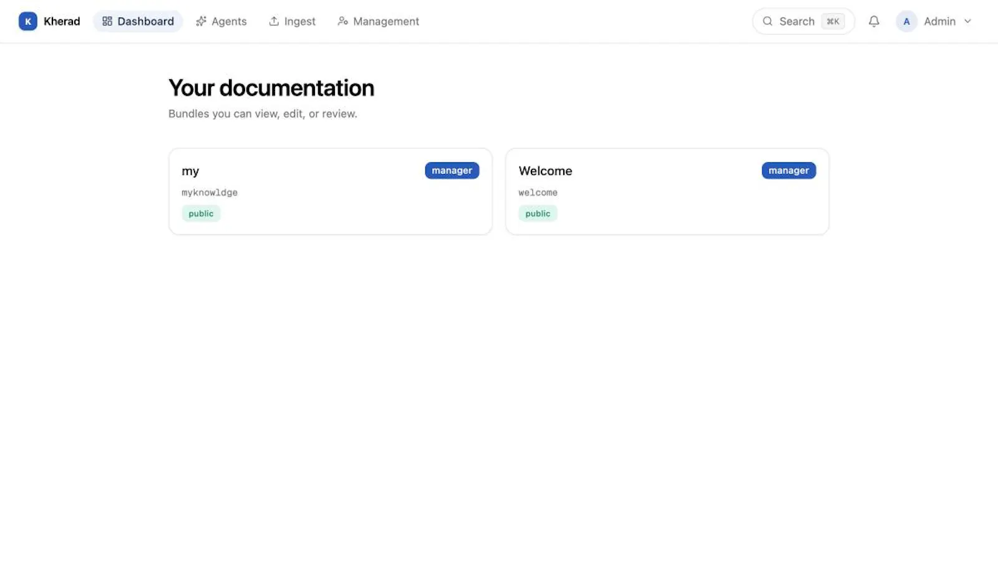The image size is (998, 562).
Task: Expand the chevron beside Admin
Action: click(x=967, y=21)
